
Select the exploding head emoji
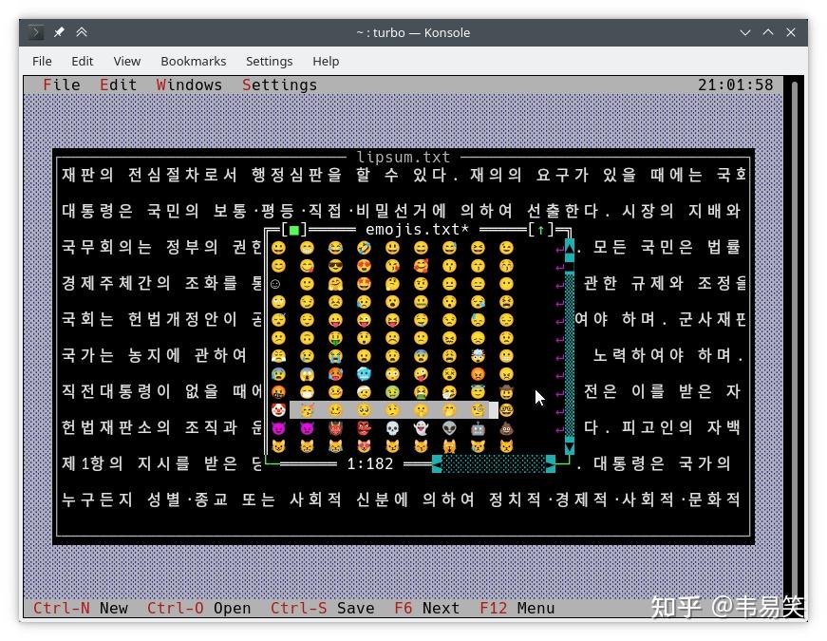[x=478, y=356]
